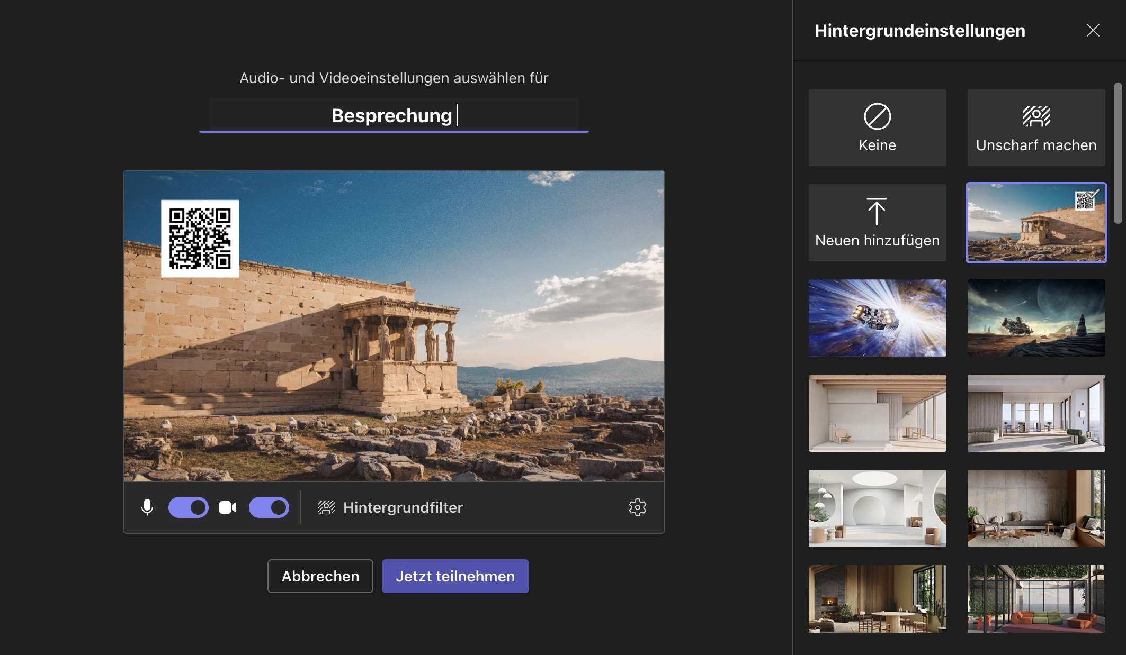Click Neuen hinzufügen upload option
The image size is (1126, 655).
point(877,223)
